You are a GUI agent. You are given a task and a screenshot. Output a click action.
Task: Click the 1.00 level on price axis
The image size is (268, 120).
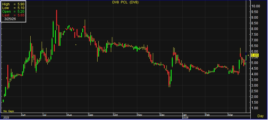[x=255, y=108]
